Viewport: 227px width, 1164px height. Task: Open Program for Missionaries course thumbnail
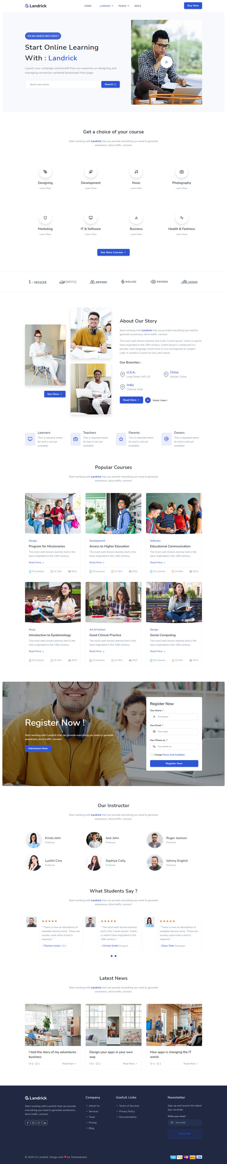coord(53,513)
